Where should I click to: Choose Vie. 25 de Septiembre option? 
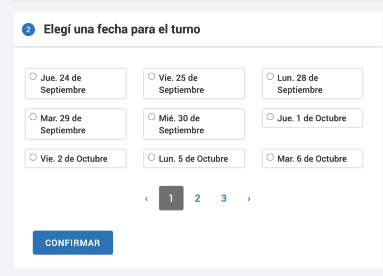(151, 76)
